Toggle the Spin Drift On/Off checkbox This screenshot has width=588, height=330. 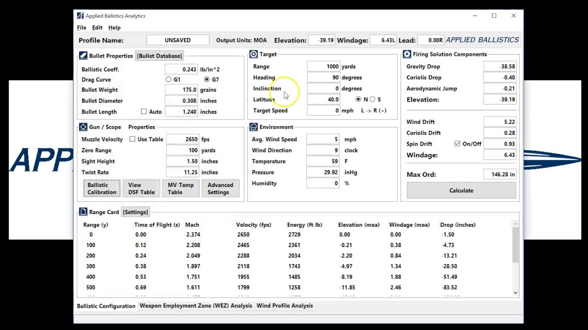point(457,143)
